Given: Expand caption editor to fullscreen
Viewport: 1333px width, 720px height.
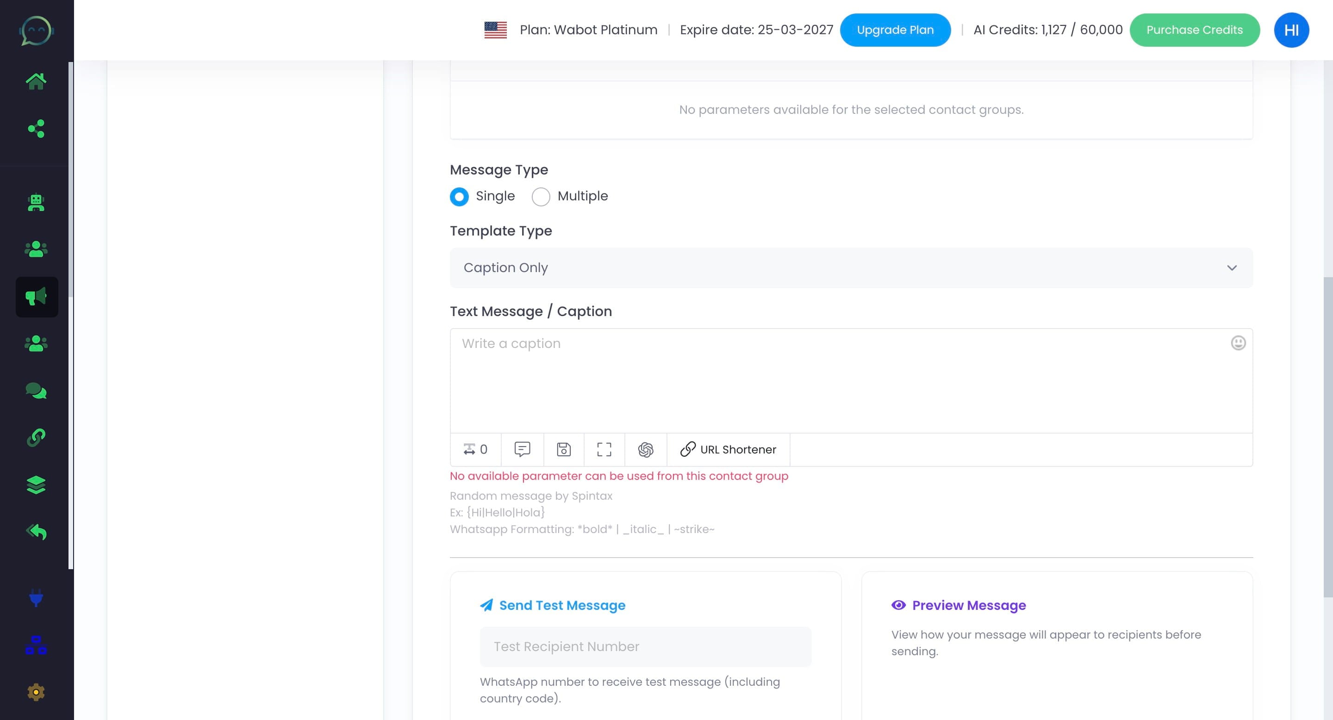Looking at the screenshot, I should tap(604, 449).
